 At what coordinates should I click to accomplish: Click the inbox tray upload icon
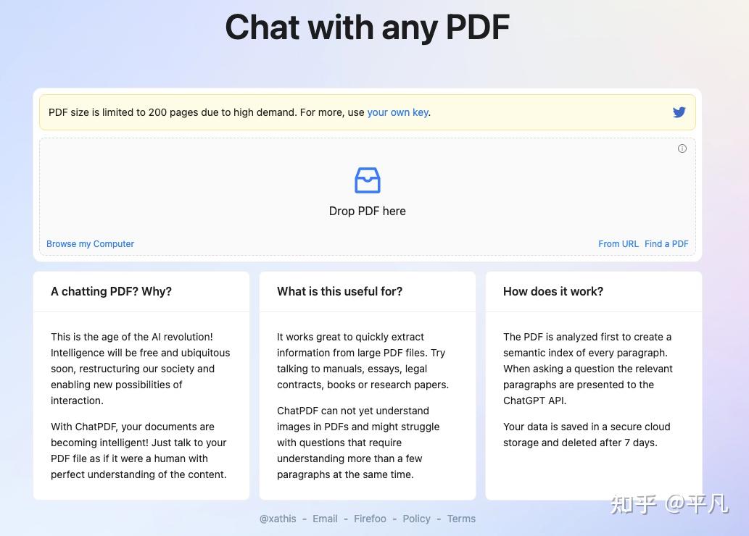coord(368,180)
